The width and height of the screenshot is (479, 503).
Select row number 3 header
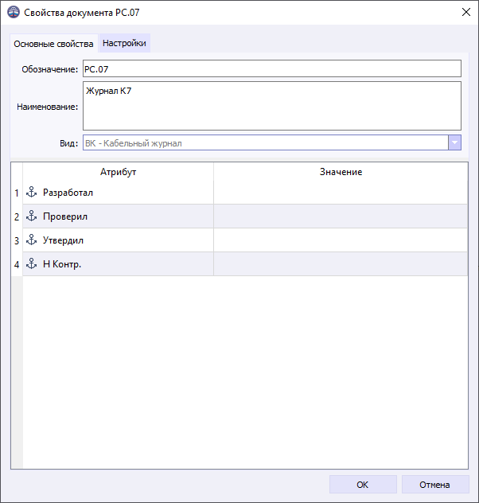17,240
